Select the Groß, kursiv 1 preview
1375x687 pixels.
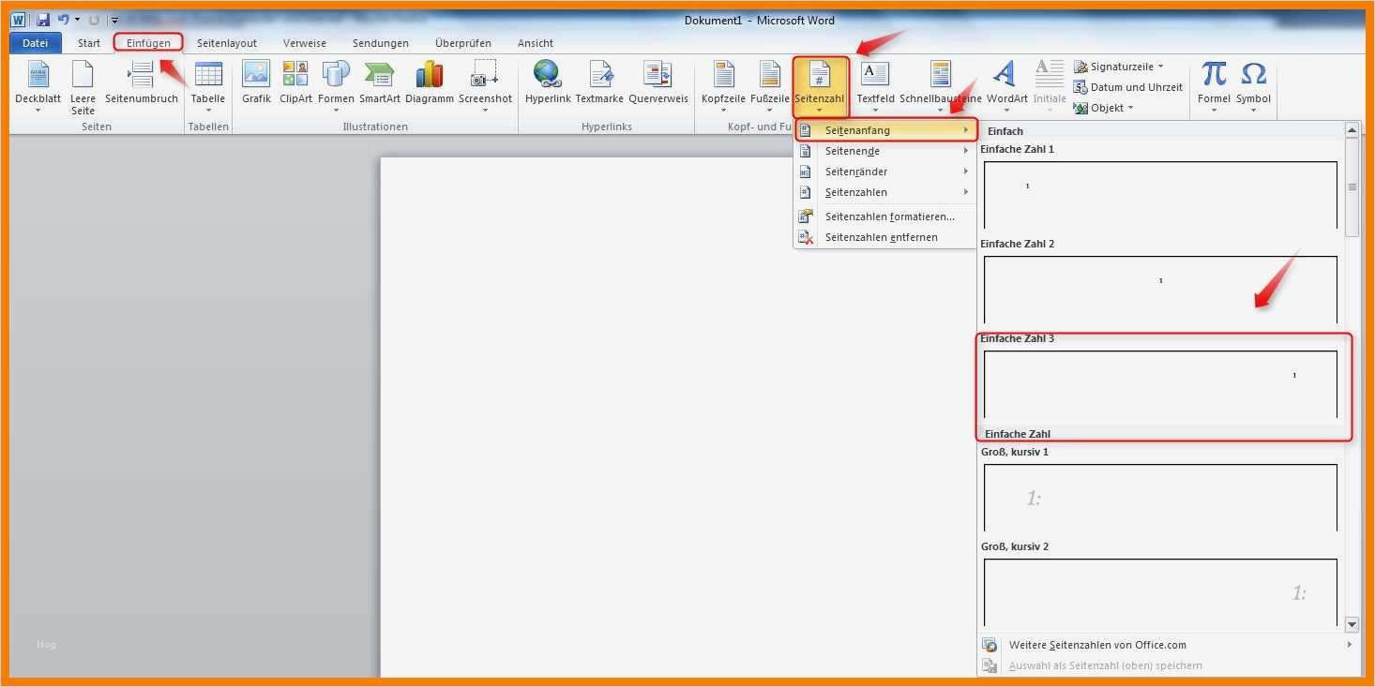click(1160, 498)
